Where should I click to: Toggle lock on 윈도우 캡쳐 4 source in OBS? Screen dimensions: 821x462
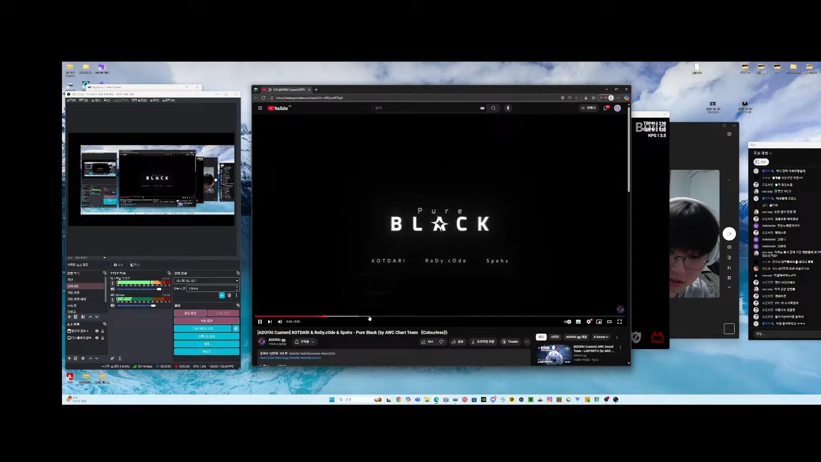(102, 331)
